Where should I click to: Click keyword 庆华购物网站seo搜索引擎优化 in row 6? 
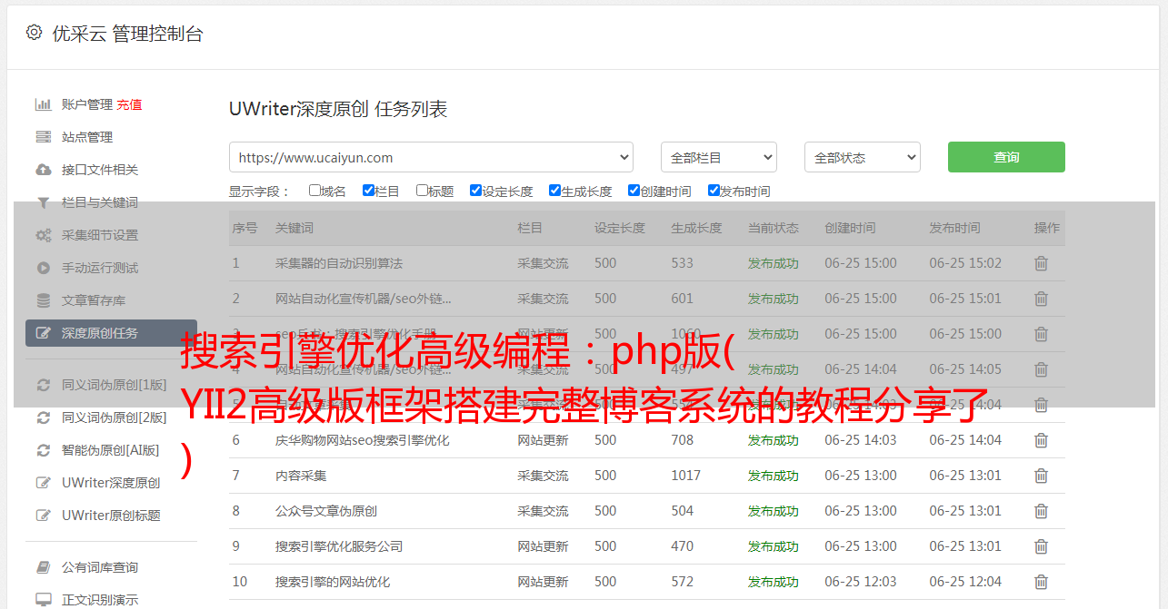[363, 440]
